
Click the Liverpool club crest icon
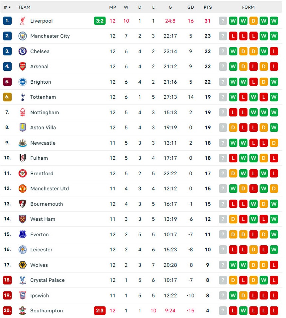click(22, 21)
